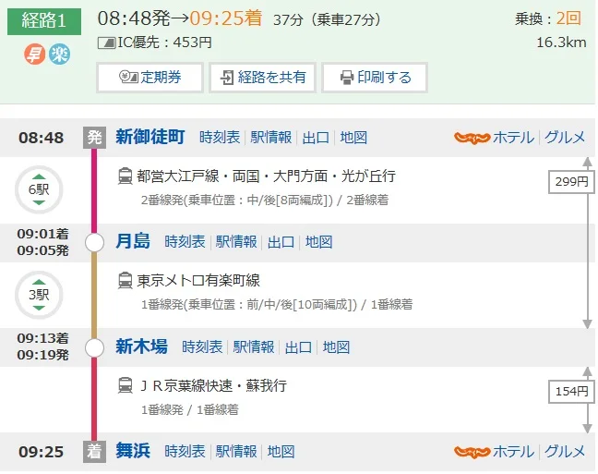Click the orange 早 fastest-route badge
Viewport: 598px width, 474px height.
(35, 54)
